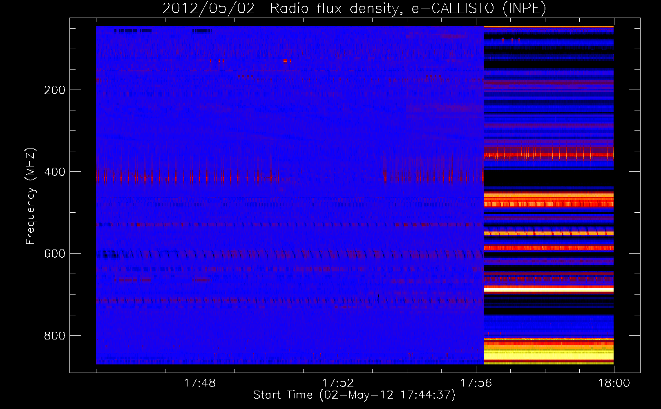Viewport: 661px width, 409px height.
Task: Select the 'Frequency (MHZ)' axis label
Action: (31, 196)
